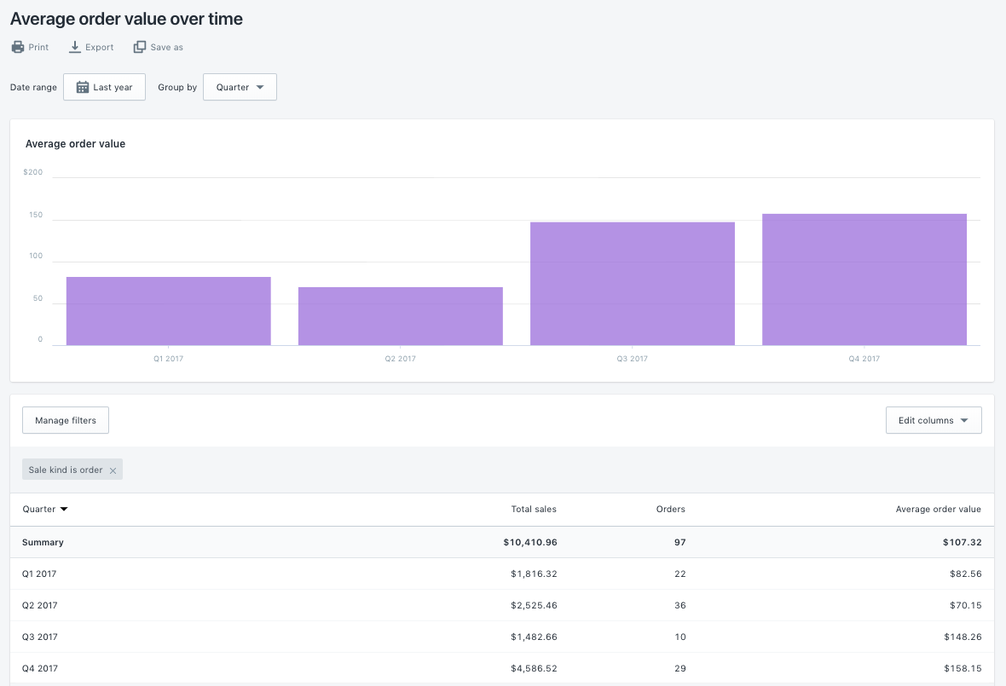Viewport: 1006px width, 686px height.
Task: Click the Q3 2017 chart axis label
Action: click(x=633, y=359)
